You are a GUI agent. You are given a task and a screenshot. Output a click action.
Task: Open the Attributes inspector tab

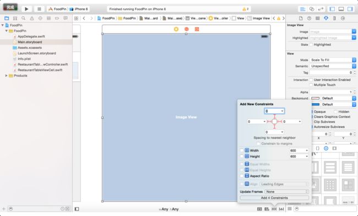pos(326,18)
